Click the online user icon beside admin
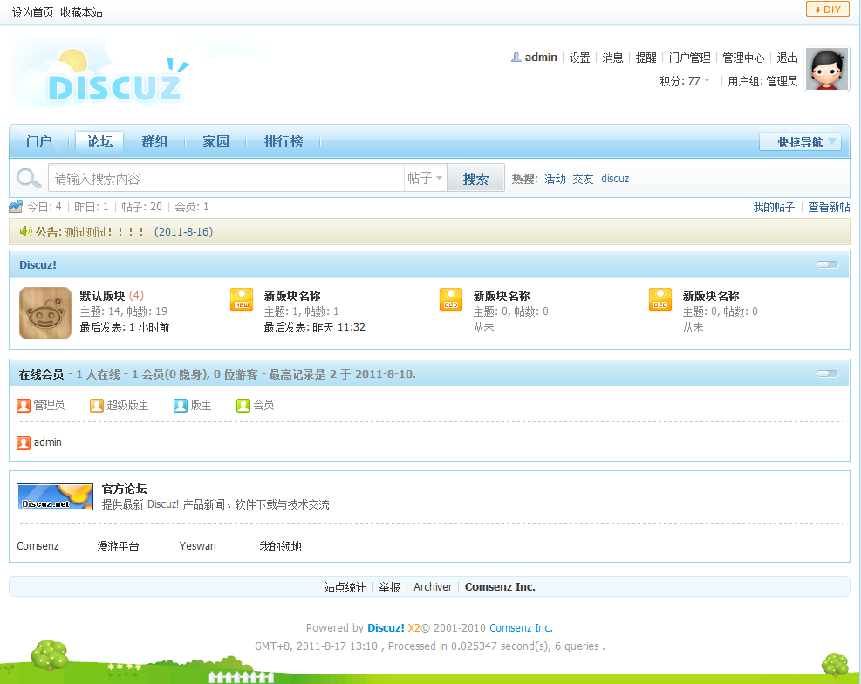The image size is (861, 684). pos(24,443)
